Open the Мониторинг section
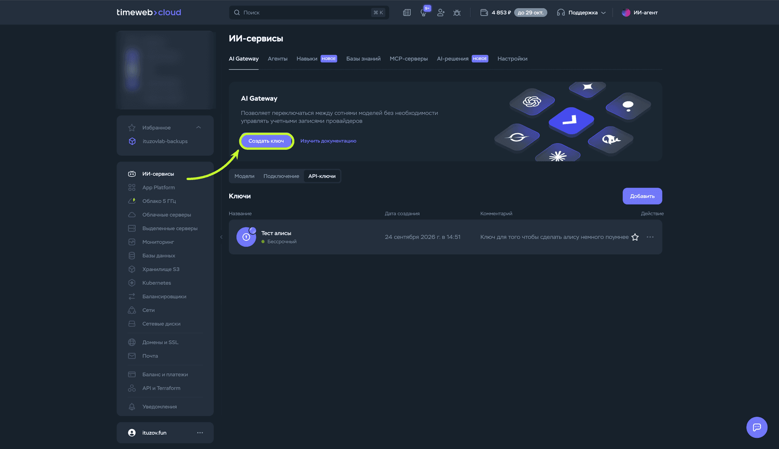Screen dimensions: 779x449 158,242
